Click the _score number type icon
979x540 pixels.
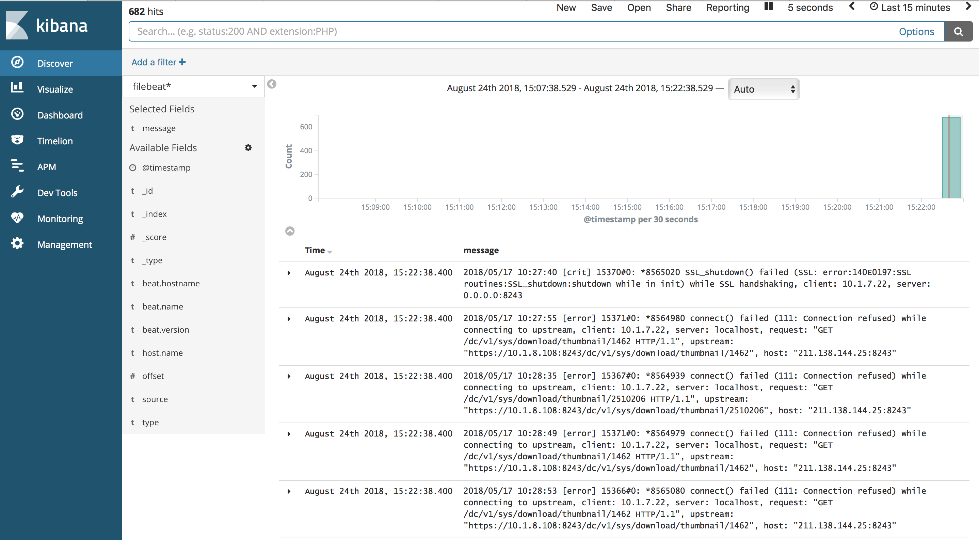click(x=133, y=237)
